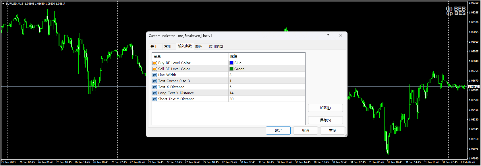Click the Short_Text_Y_Distance parameter icon
Screen dimensions: 481x166
pos(155,99)
